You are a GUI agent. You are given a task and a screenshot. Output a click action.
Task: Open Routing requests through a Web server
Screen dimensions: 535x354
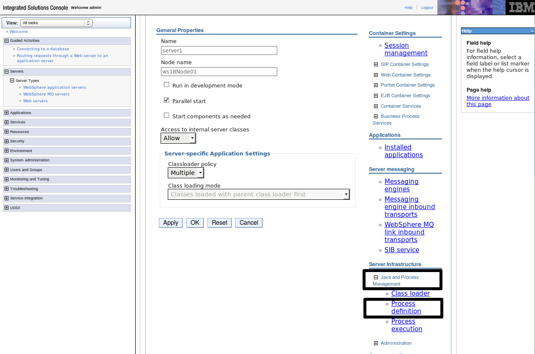point(63,58)
